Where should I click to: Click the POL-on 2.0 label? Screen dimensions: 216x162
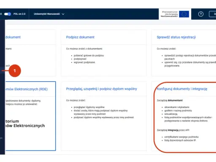[19, 14]
